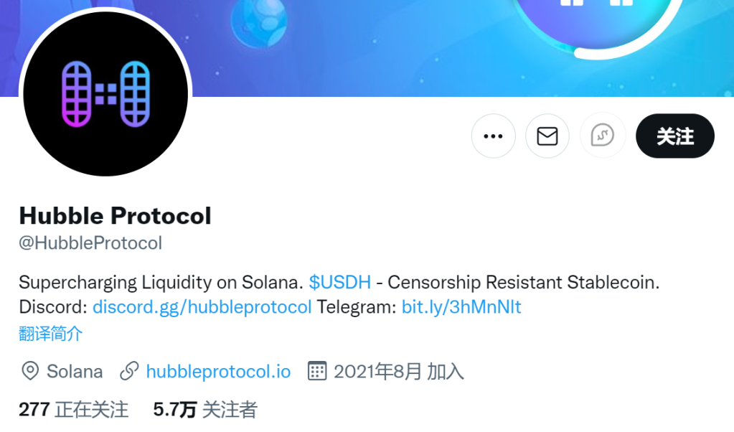Click the chat bubble icon beside Follow
Viewport: 734px width, 432px height.
pos(602,136)
